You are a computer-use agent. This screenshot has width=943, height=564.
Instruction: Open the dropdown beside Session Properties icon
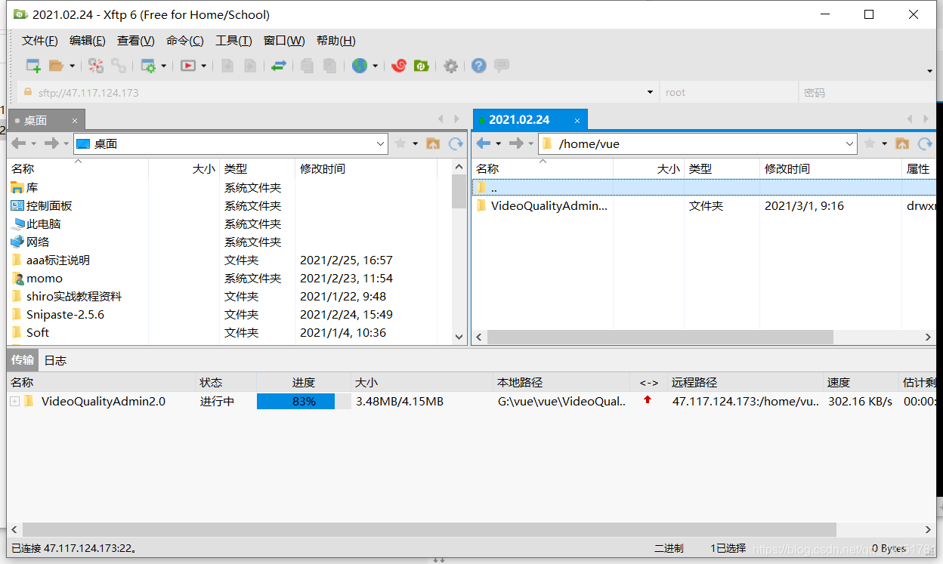click(x=163, y=66)
